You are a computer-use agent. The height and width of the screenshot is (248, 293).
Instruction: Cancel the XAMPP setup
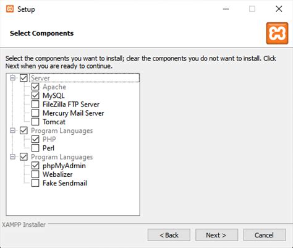pos(265,235)
